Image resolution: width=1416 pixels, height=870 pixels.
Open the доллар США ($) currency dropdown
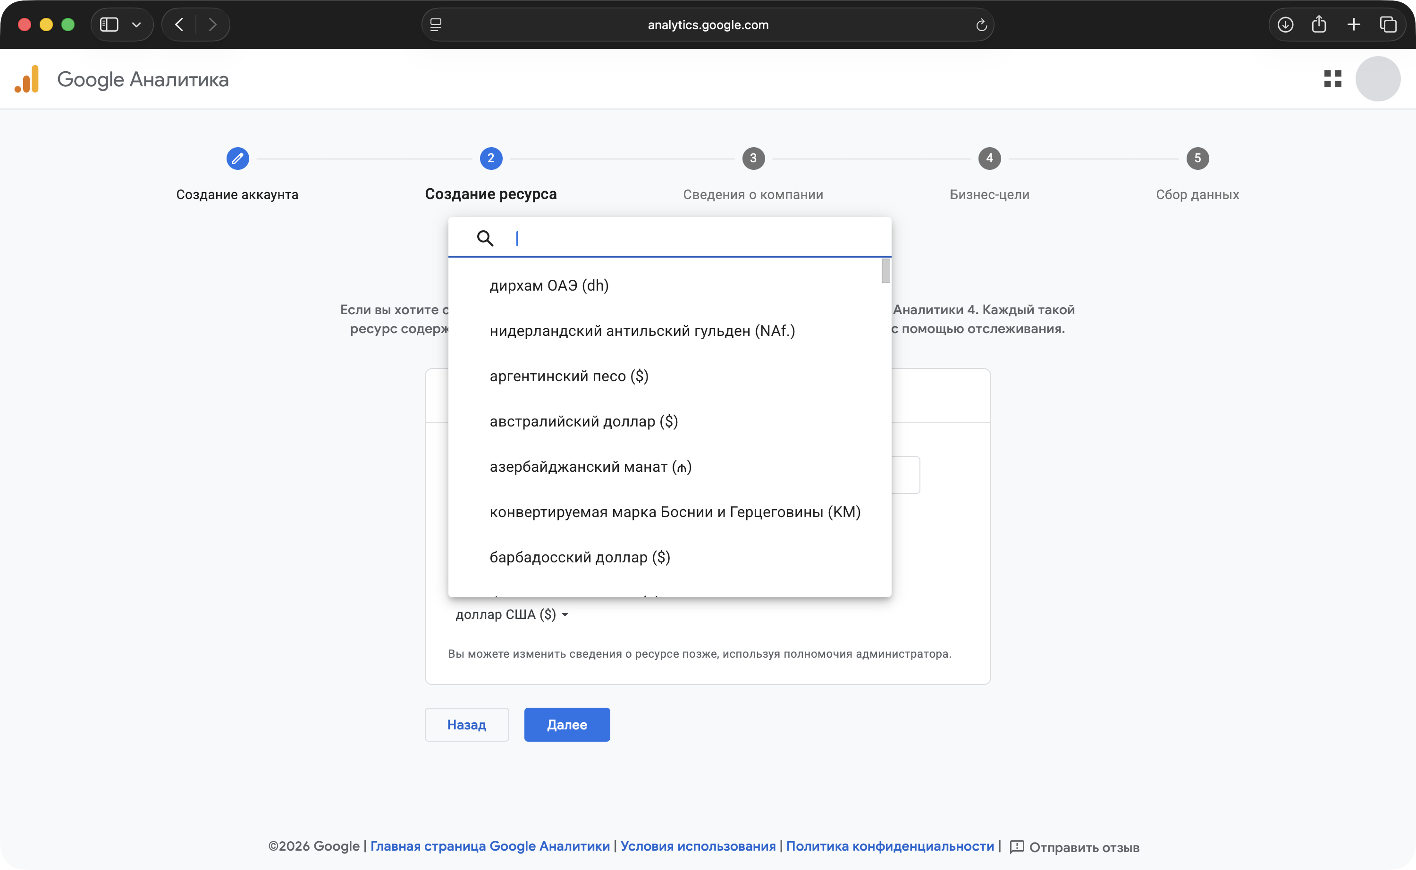512,614
